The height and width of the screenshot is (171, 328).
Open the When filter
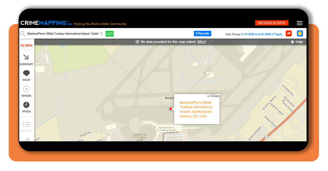pyautogui.click(x=26, y=107)
